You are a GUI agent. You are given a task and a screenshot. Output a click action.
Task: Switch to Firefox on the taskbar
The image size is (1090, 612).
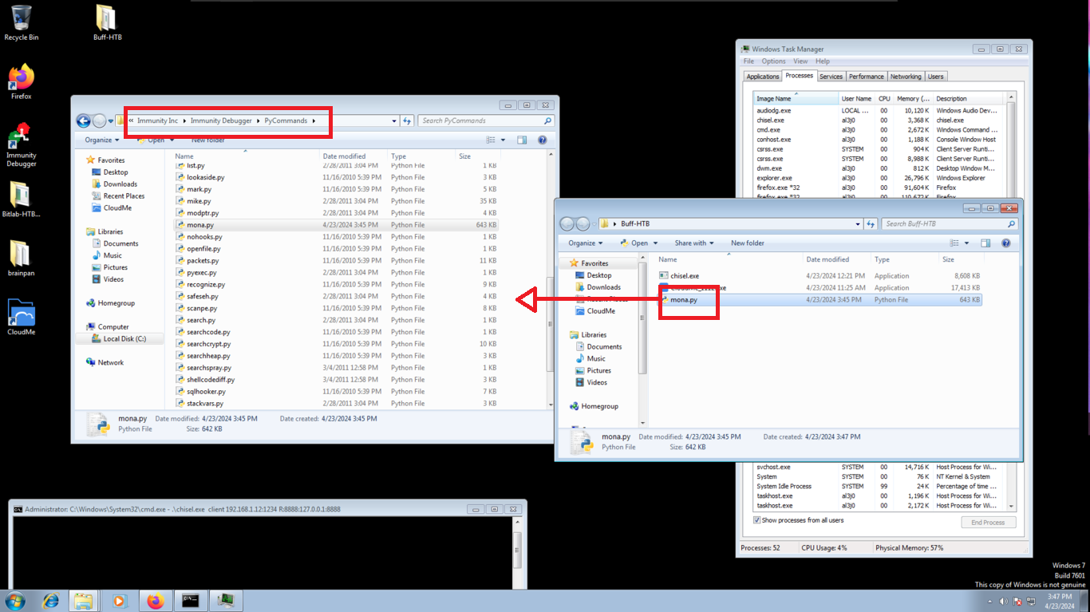pyautogui.click(x=155, y=601)
